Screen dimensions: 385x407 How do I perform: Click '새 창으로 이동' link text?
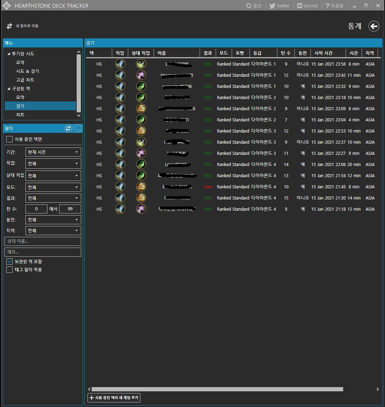coord(27,26)
